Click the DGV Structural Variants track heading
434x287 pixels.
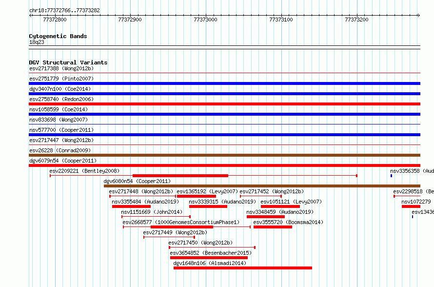pos(68,62)
